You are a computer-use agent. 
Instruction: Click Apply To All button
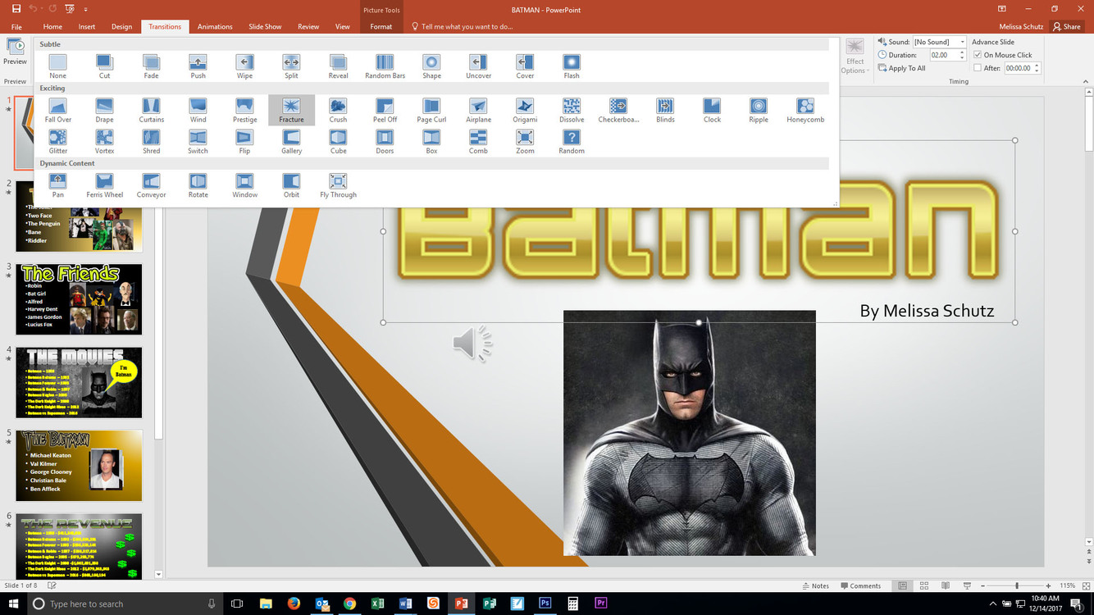coord(901,68)
